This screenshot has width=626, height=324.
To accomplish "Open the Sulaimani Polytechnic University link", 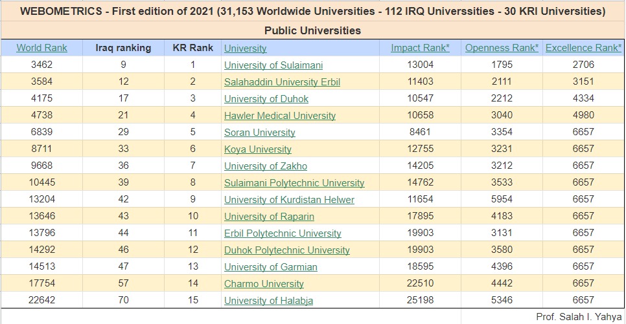I will click(x=294, y=182).
